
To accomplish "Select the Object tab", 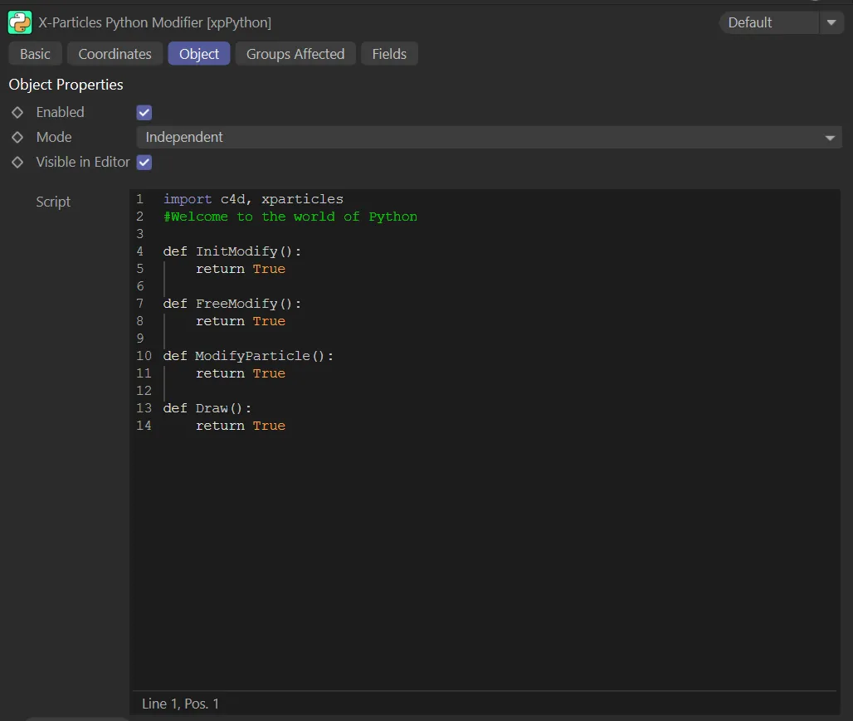I will 199,54.
